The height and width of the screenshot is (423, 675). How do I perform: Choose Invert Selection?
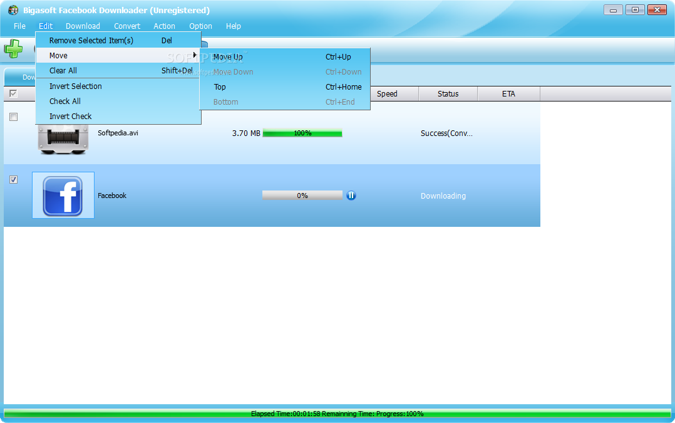(118, 86)
